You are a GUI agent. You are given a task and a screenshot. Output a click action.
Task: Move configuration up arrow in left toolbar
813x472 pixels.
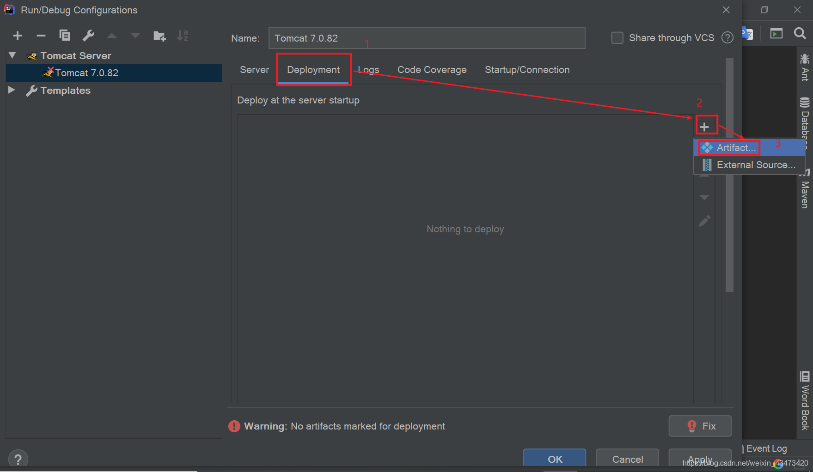pyautogui.click(x=112, y=36)
